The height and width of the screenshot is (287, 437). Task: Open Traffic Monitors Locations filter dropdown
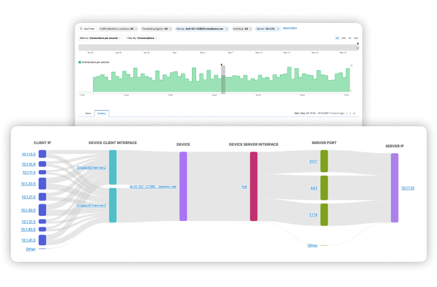[118, 29]
